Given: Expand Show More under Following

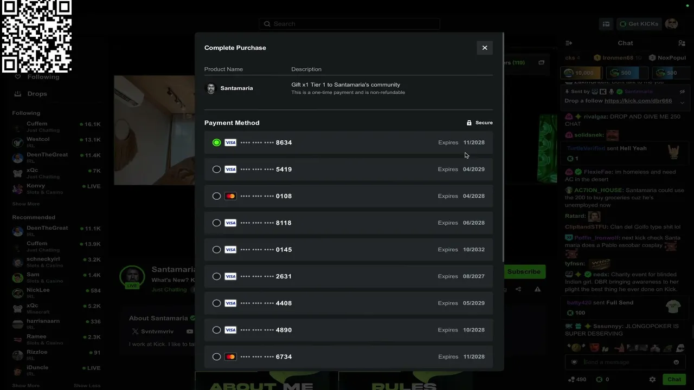Looking at the screenshot, I should click(26, 204).
